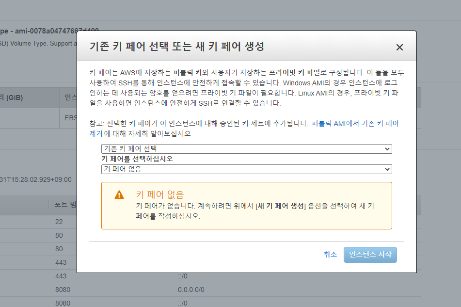This screenshot has width=461, height=307.
Task: Click the timestamp text ending +09:00 in background
Action: click(x=35, y=179)
